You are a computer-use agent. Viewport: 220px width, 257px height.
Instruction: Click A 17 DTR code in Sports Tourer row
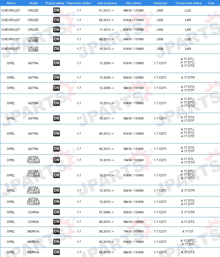[x=188, y=190]
